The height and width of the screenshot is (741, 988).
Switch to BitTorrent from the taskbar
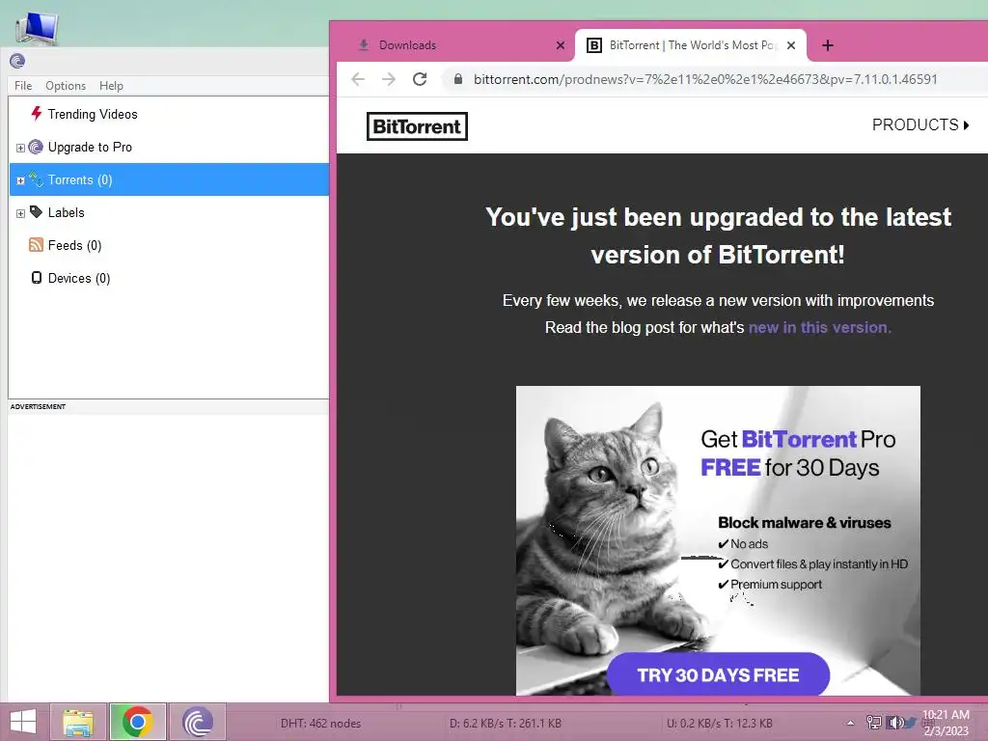point(197,722)
